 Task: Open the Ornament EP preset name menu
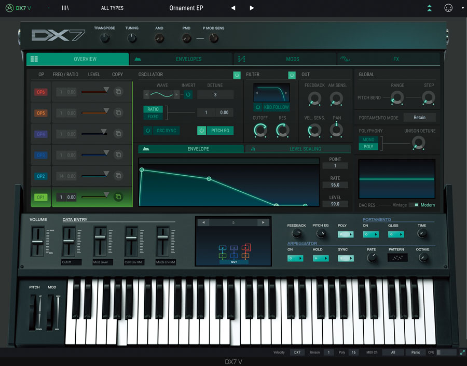(186, 8)
